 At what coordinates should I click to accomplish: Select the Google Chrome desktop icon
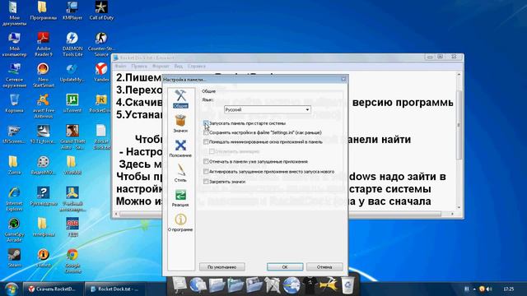[72, 261]
